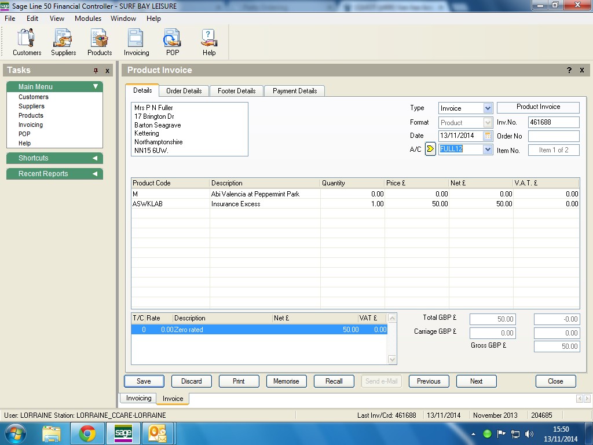Expand the invoice Type dropdown
This screenshot has width=593, height=445.
click(487, 108)
